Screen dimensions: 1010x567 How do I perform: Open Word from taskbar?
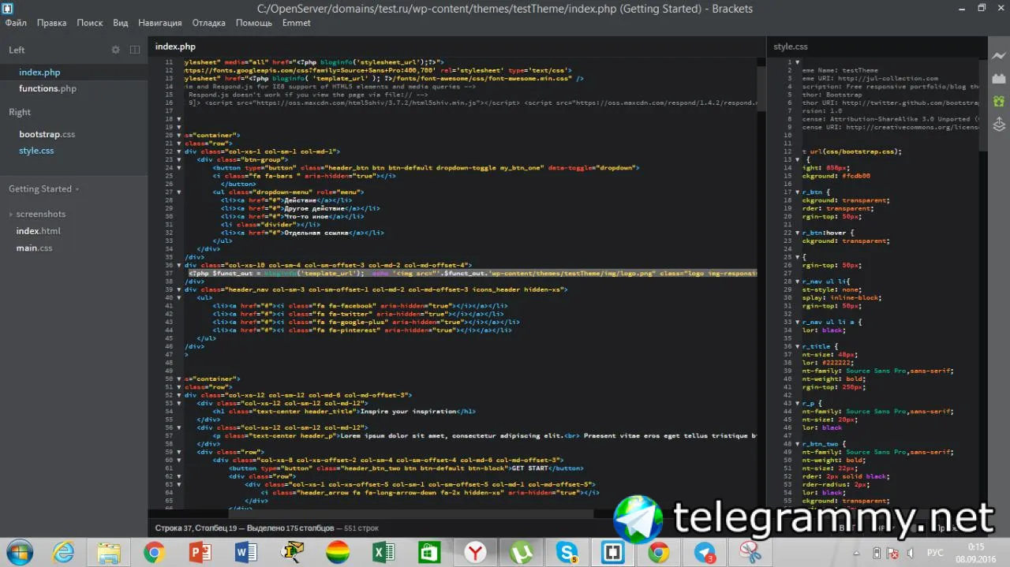246,553
